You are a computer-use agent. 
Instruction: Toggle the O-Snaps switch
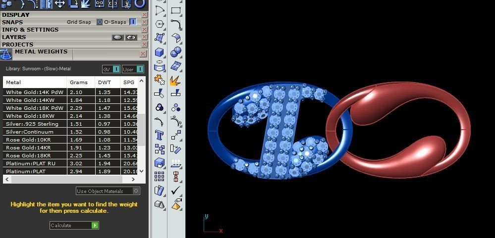point(133,22)
